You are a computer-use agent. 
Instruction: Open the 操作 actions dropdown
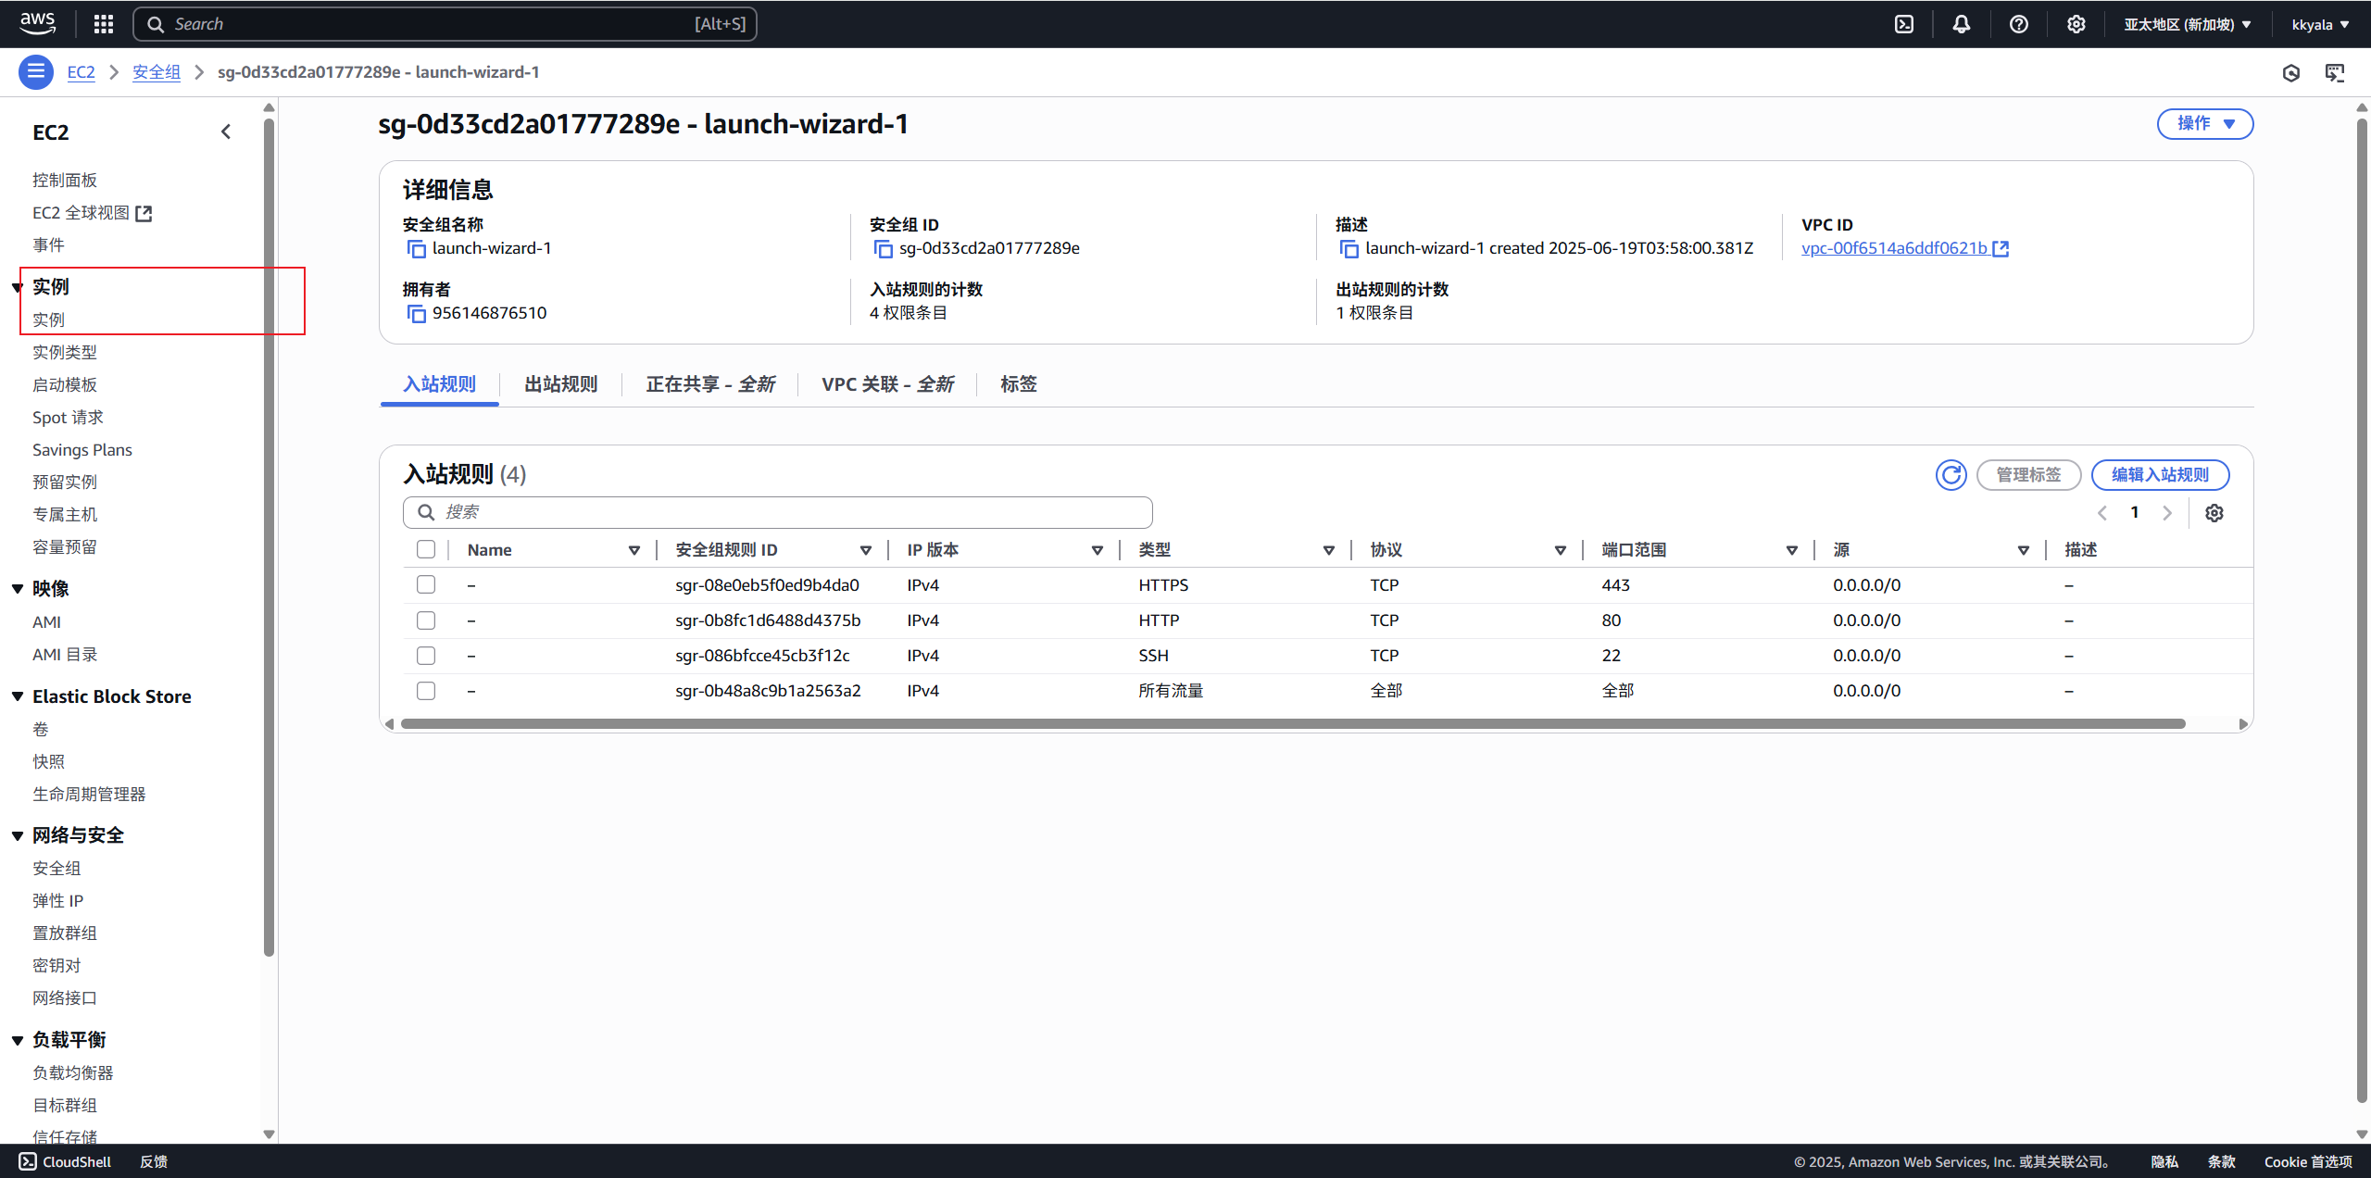click(2205, 123)
